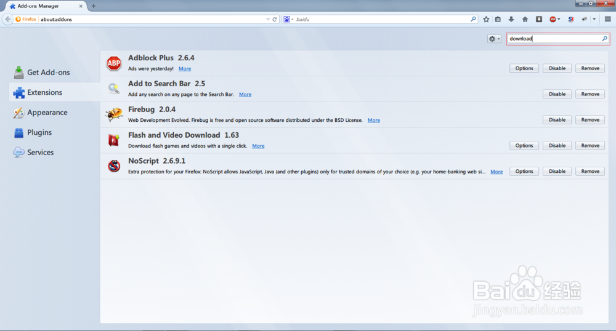
Task: Click More link for Flash and Video Download
Action: [258, 146]
